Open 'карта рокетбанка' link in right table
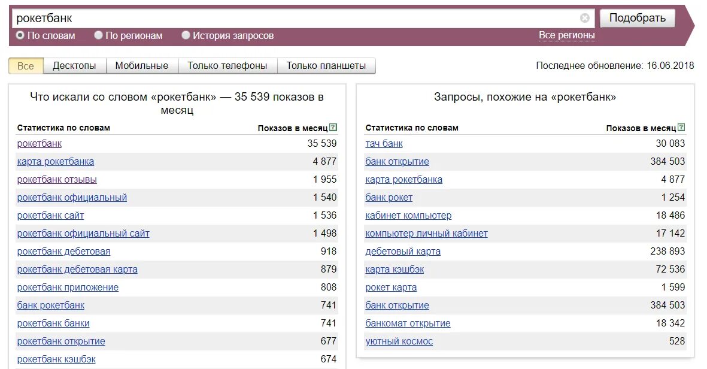 click(x=403, y=180)
